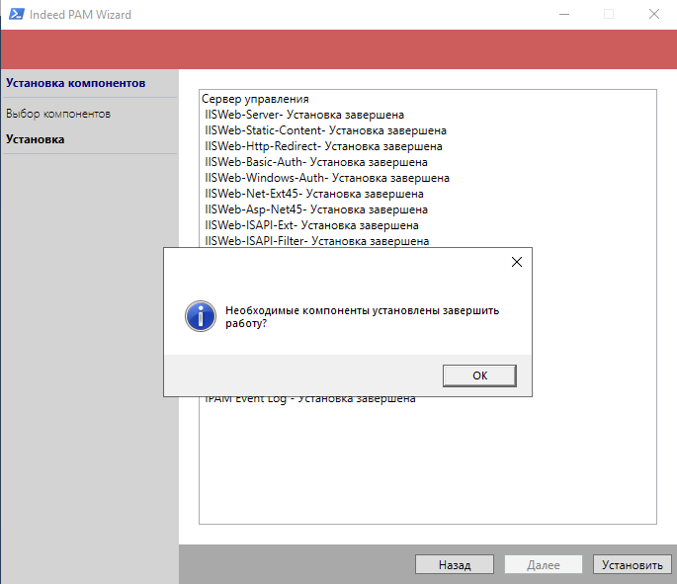This screenshot has width=677, height=584.
Task: Click the greyed-out Далее button
Action: tap(544, 565)
